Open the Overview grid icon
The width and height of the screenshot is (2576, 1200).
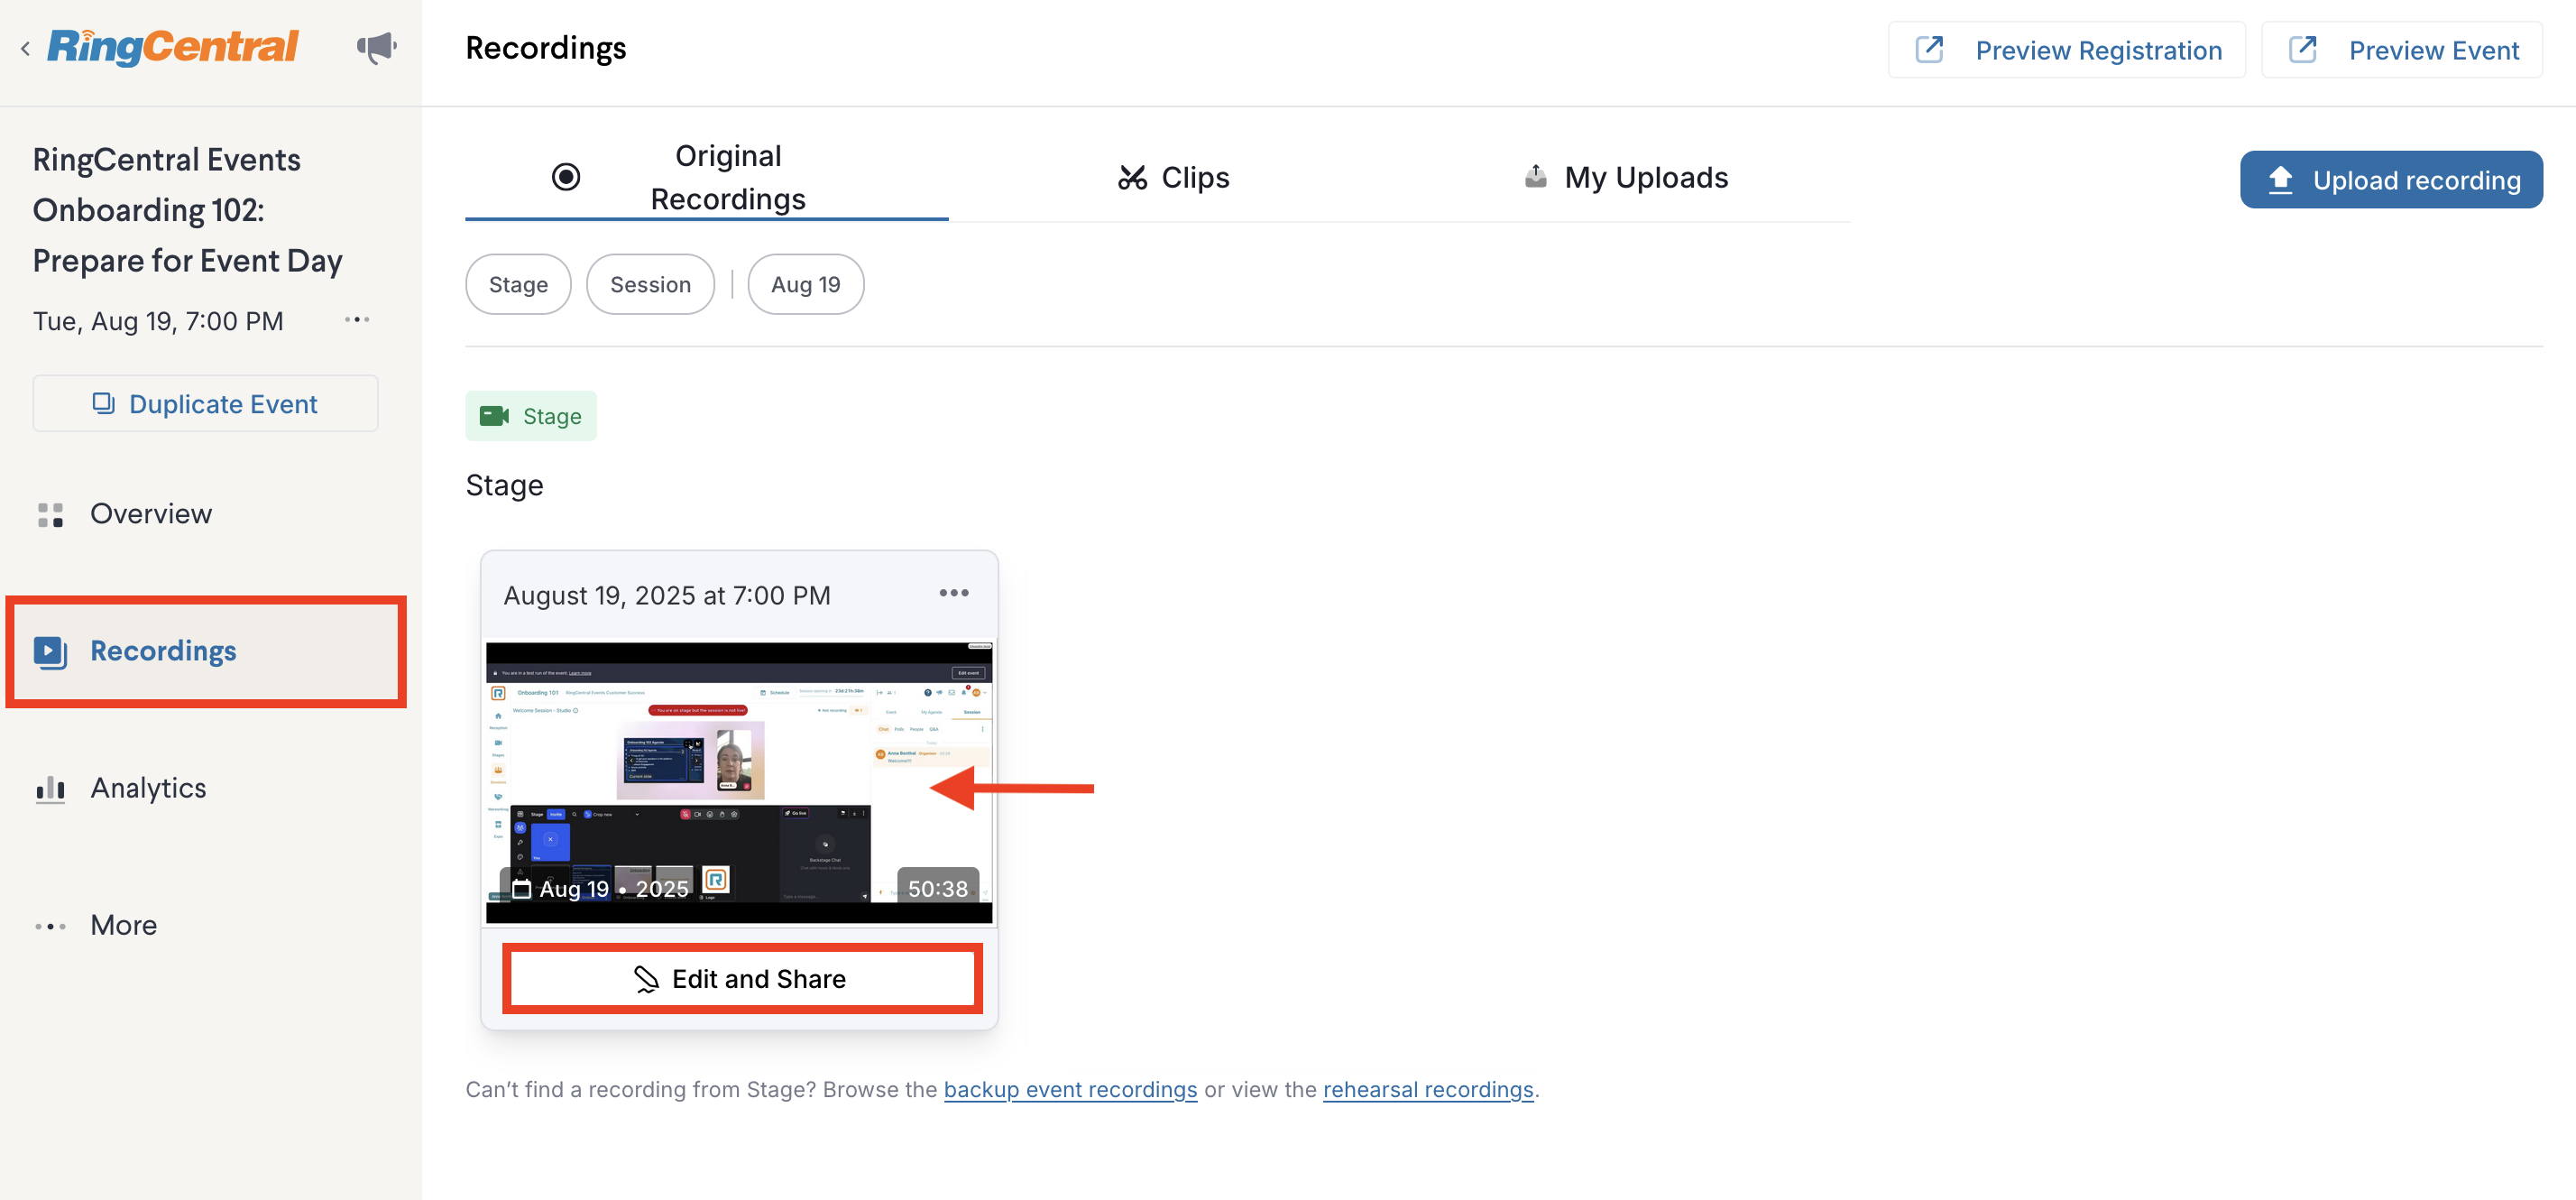(50, 514)
